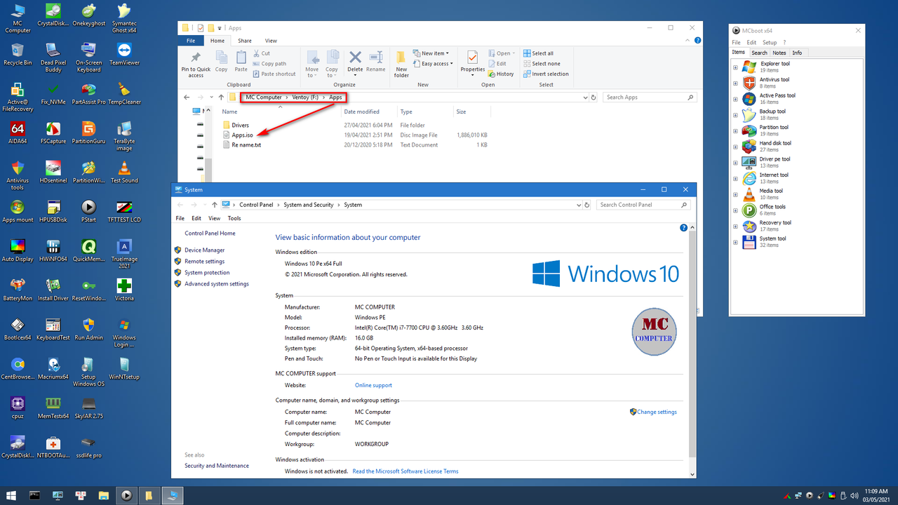Open Security and Maintenance link
This screenshot has height=505, width=898.
pyautogui.click(x=217, y=466)
